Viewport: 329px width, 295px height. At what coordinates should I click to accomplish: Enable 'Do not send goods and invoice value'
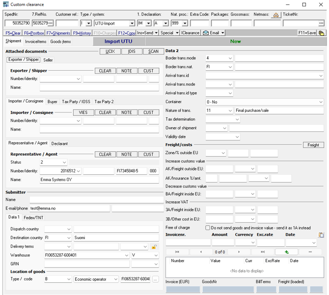point(208,228)
